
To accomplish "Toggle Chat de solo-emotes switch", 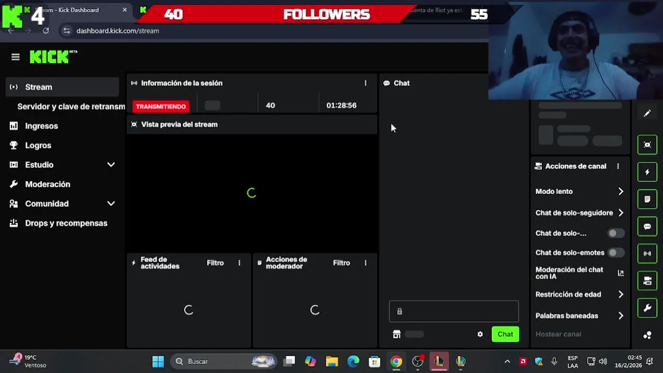I will pyautogui.click(x=616, y=253).
